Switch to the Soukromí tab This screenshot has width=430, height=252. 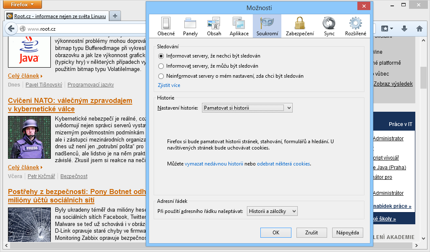pos(267,25)
